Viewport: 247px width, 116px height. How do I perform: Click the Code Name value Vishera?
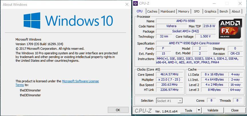[x=171, y=26]
